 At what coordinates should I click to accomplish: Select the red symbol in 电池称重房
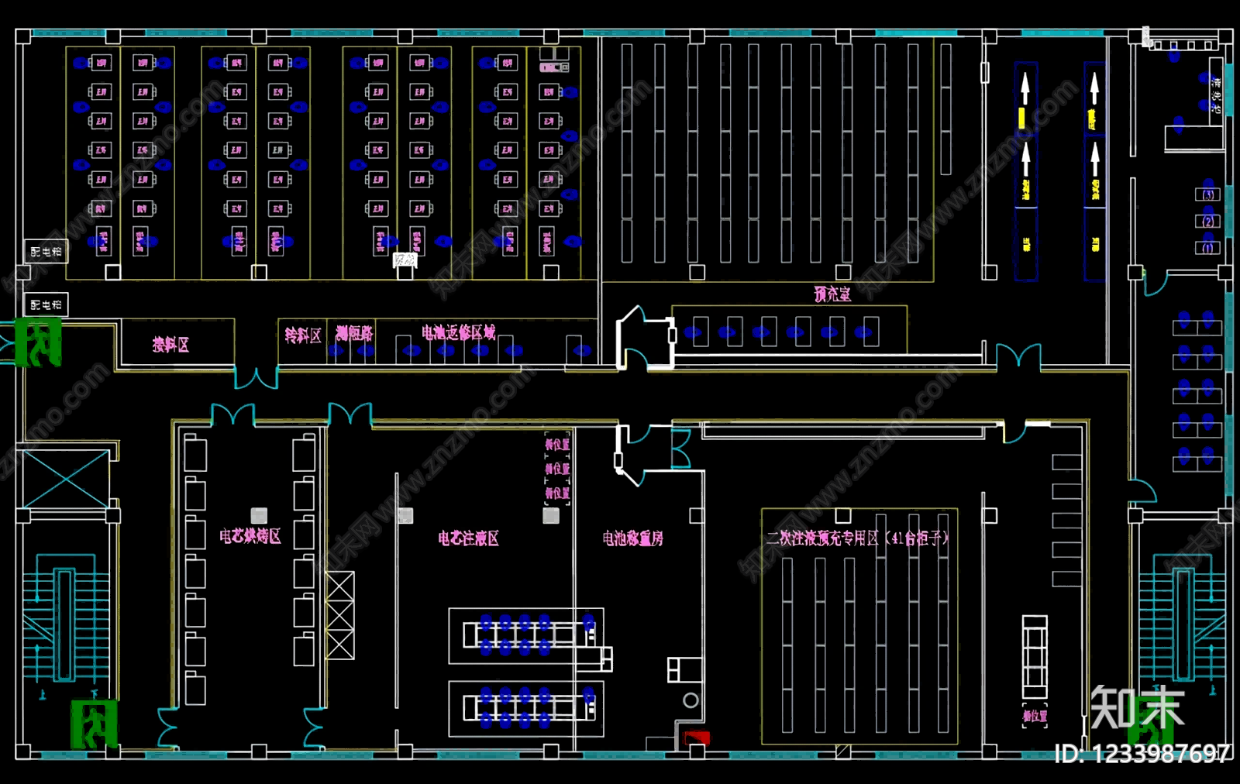pos(697,737)
